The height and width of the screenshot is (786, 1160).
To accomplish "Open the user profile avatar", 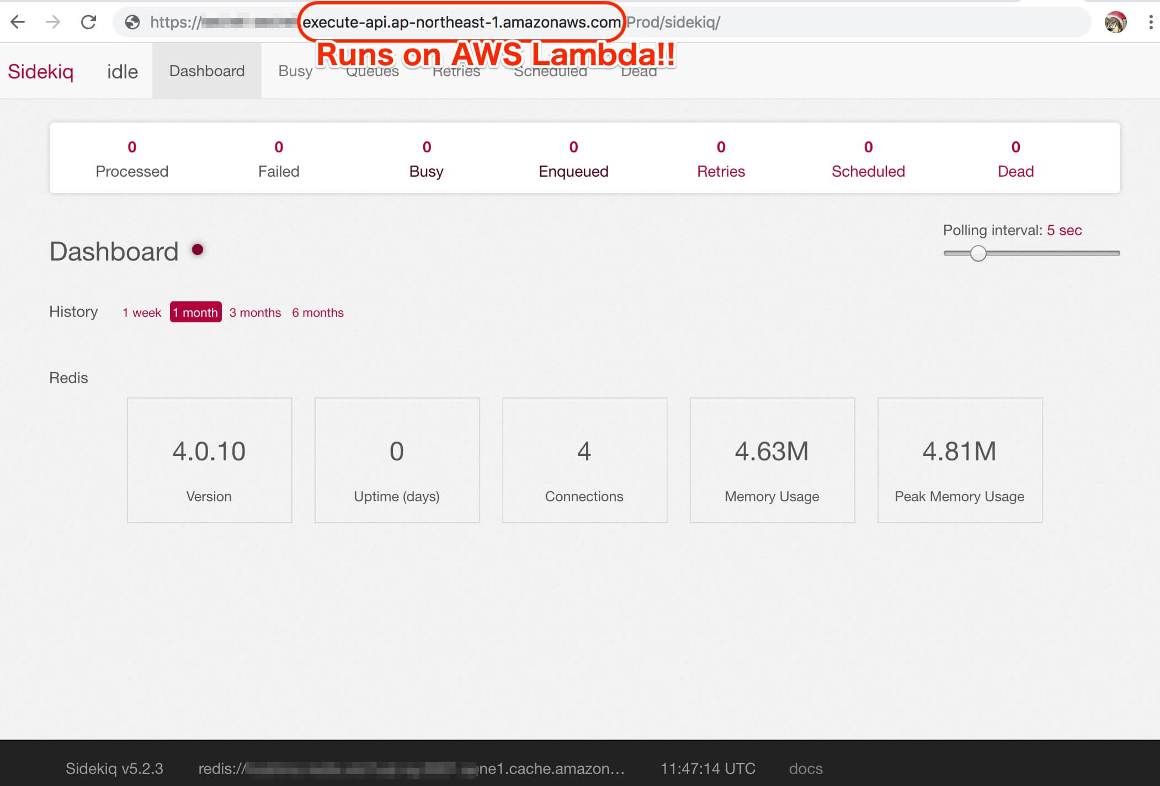I will pos(1115,22).
